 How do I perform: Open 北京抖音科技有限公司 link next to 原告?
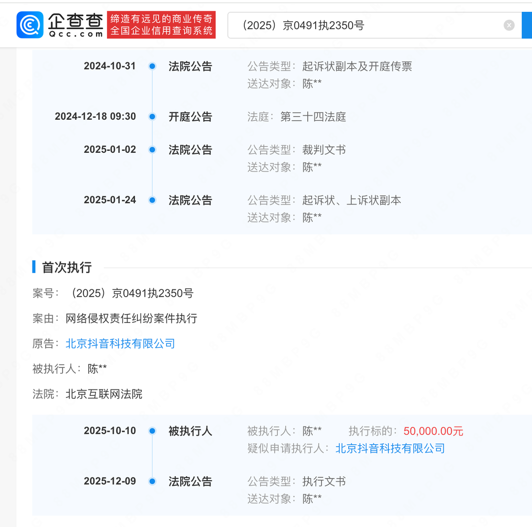120,344
